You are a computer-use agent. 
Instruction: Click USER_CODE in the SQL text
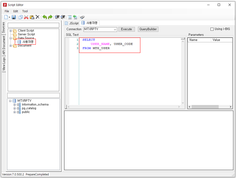click(x=123, y=44)
